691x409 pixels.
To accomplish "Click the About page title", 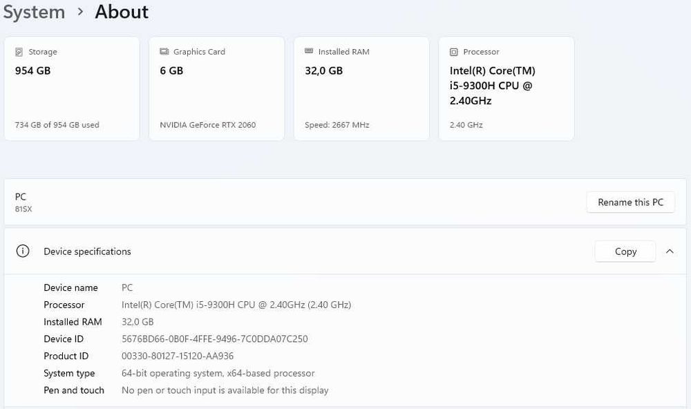I will pyautogui.click(x=122, y=12).
